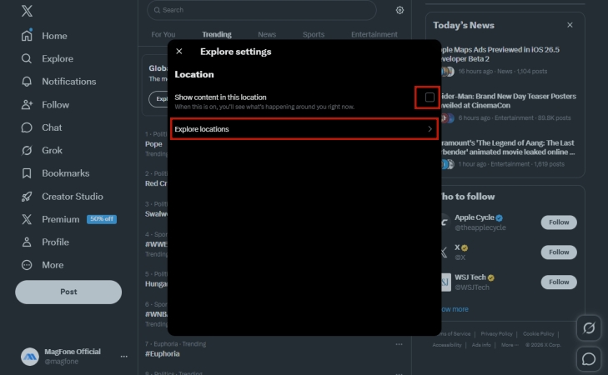
Task: Open the Pope trending topic
Action: click(153, 144)
